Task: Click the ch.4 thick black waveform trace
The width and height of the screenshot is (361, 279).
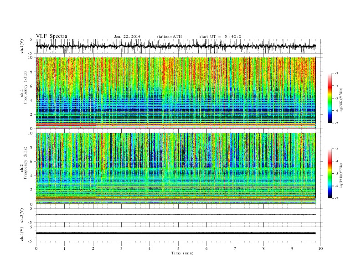Action: (x=175, y=233)
